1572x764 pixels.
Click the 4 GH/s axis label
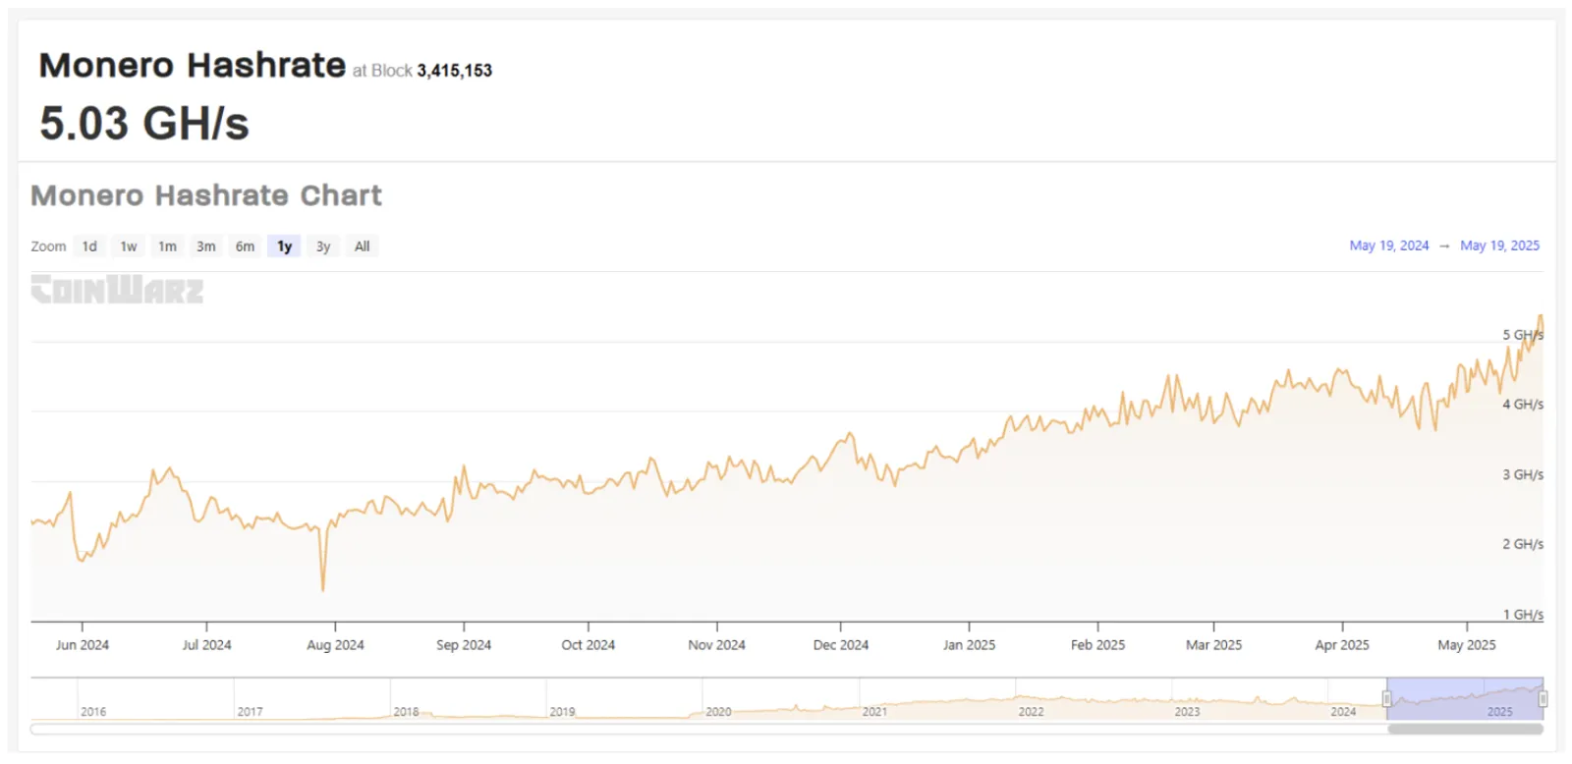tap(1523, 405)
